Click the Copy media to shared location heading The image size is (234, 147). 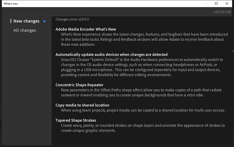[82, 105]
